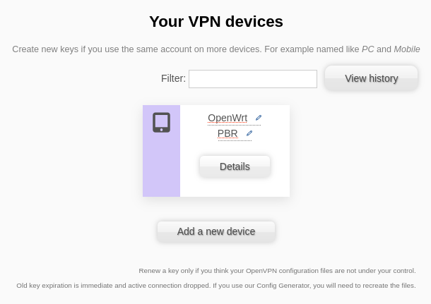431x304 pixels.
Task: Show Details for the OpenWrt device
Action: (235, 166)
